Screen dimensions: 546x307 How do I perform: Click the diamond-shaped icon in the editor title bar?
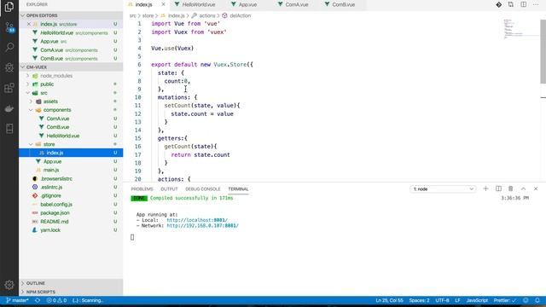click(x=498, y=4)
